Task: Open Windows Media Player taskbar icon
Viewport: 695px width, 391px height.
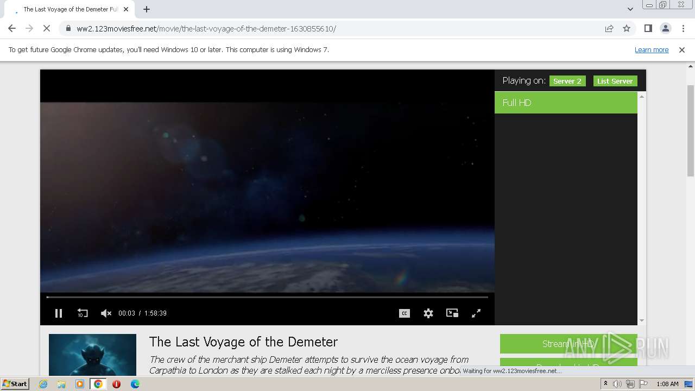Action: click(80, 384)
